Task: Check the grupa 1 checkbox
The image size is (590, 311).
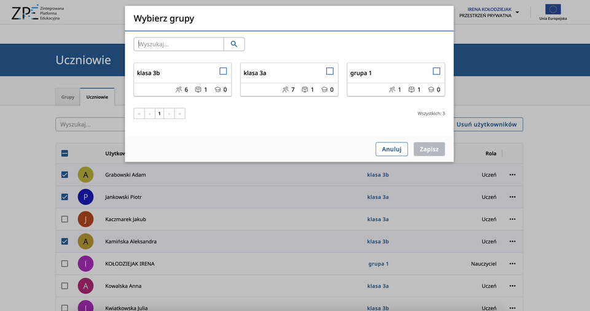Action: pos(436,71)
